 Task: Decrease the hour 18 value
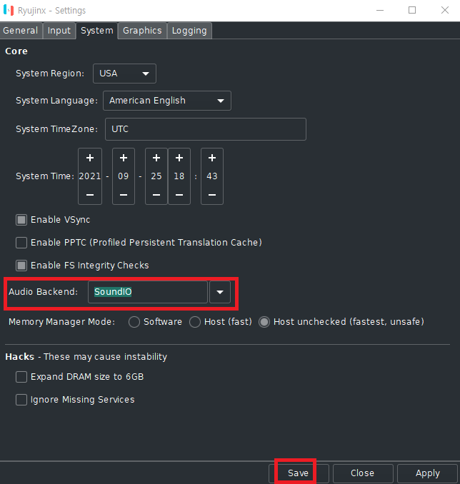tap(179, 195)
